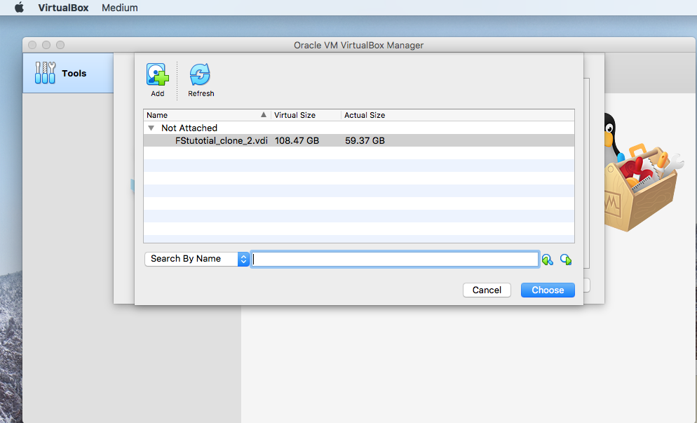Jump to the previous search match

[x=548, y=260]
